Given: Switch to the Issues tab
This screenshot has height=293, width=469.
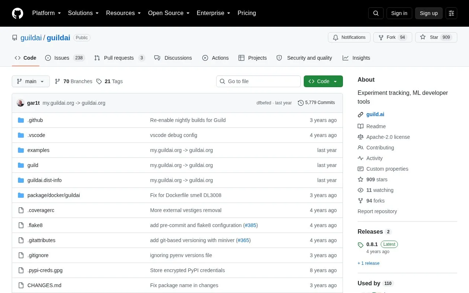Looking at the screenshot, I should 65,58.
